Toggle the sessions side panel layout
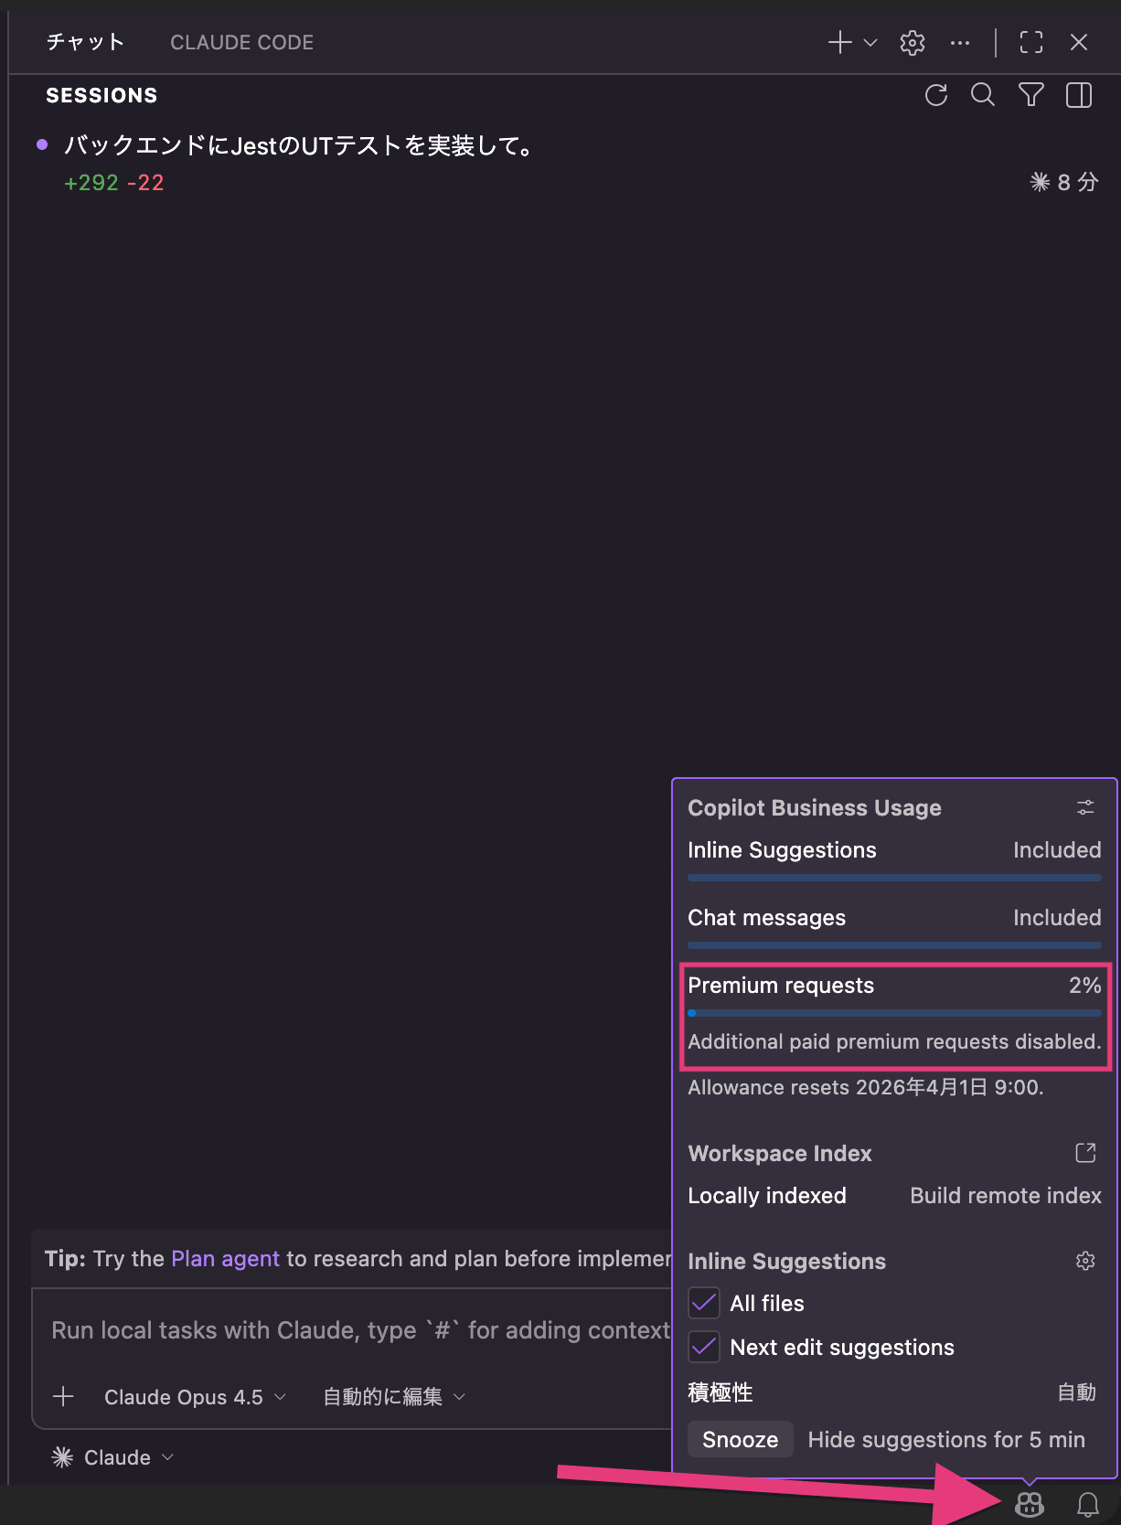1121x1525 pixels. tap(1079, 95)
